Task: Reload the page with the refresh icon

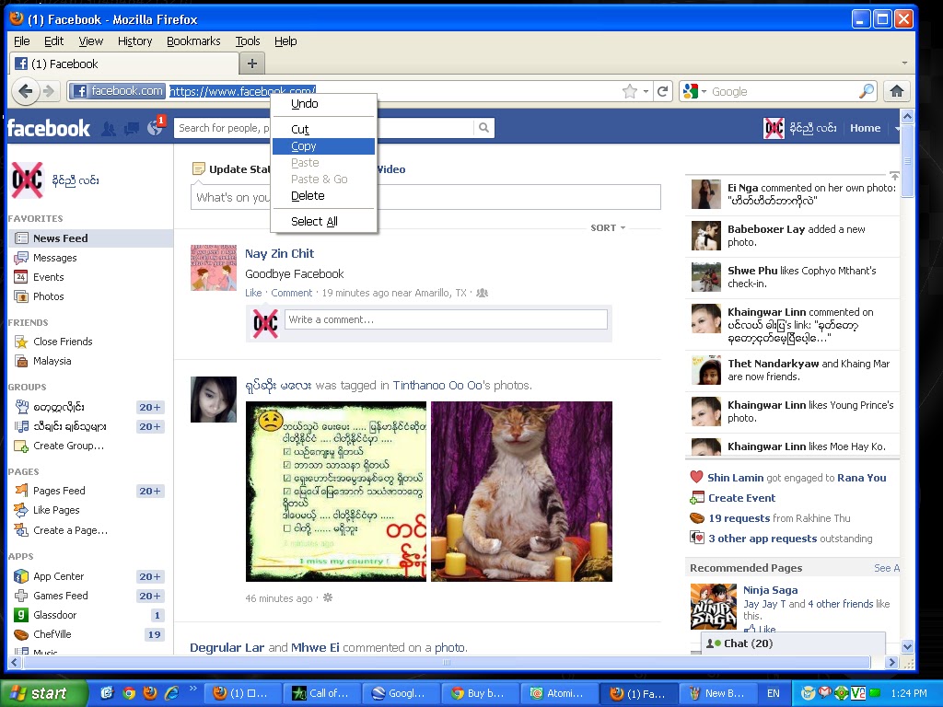Action: click(x=663, y=91)
